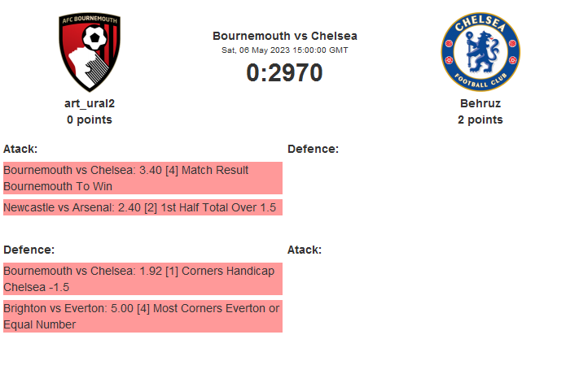Click Defence heading next to the Match Result bet
The width and height of the screenshot is (570, 374).
tap(313, 149)
